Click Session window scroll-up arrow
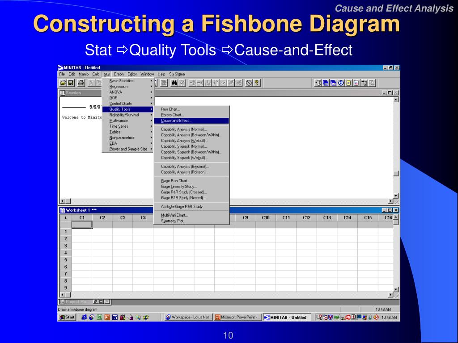Viewport: 458px width, 343px height. pyautogui.click(x=396, y=100)
